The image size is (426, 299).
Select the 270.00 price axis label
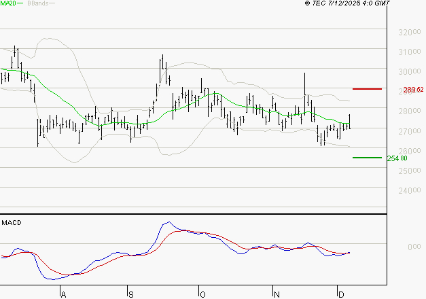pos(410,131)
